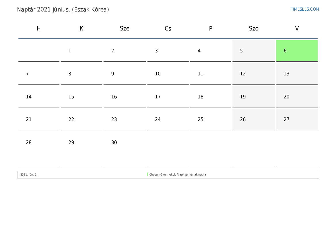This screenshot has width=336, height=238.
Task: Select day 20 in the Sunday column
Action: 297,97
